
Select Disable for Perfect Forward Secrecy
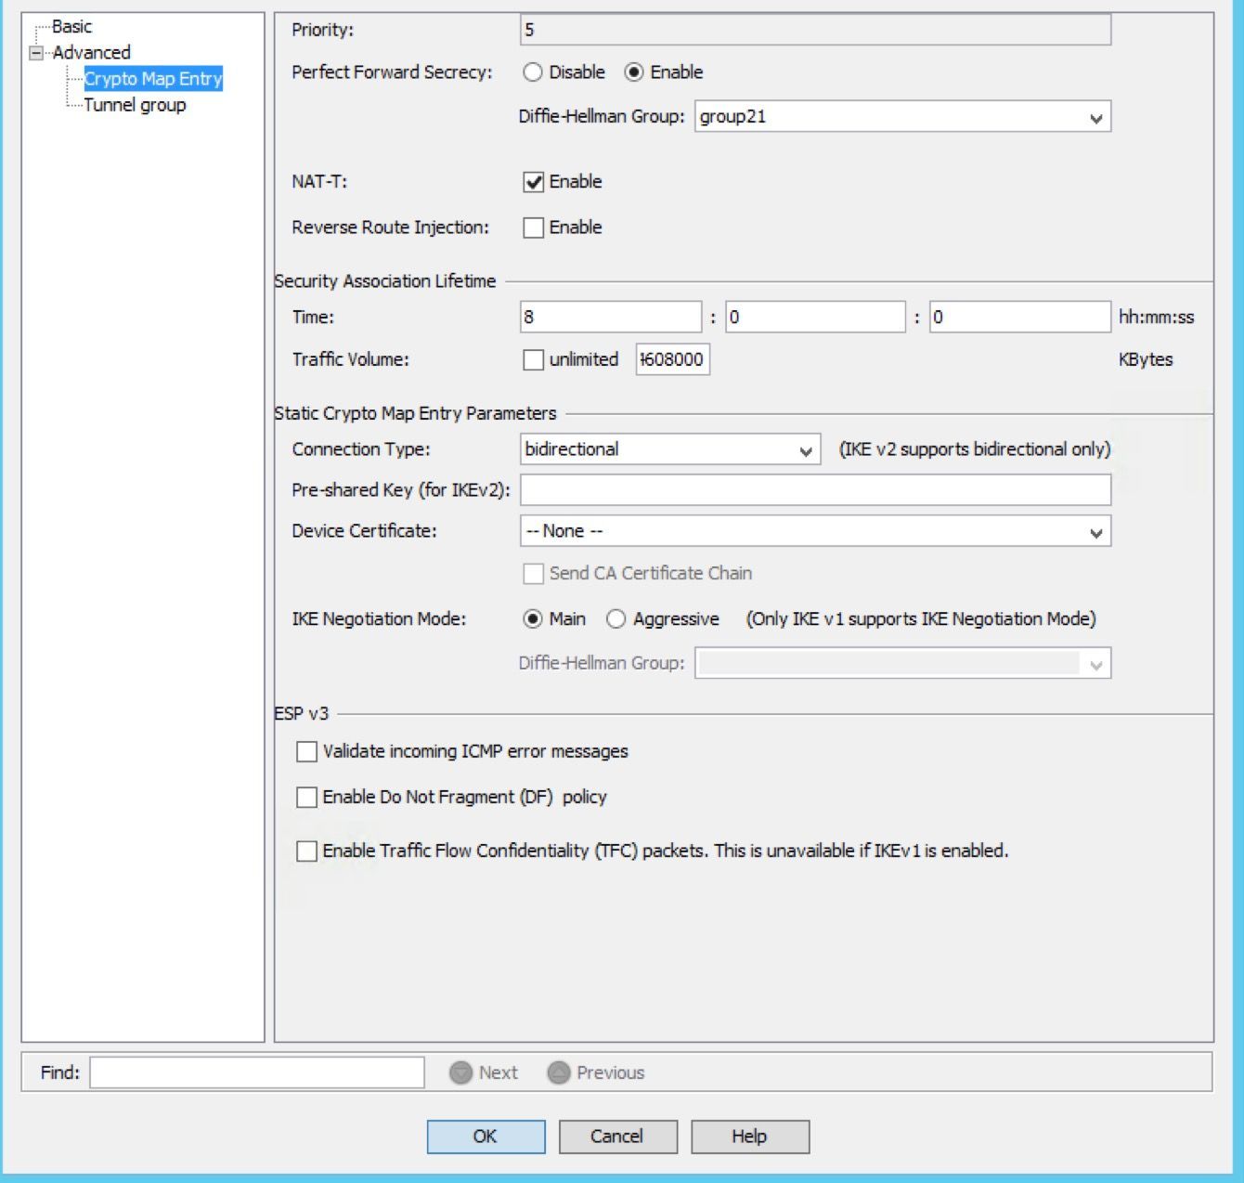[x=530, y=71]
